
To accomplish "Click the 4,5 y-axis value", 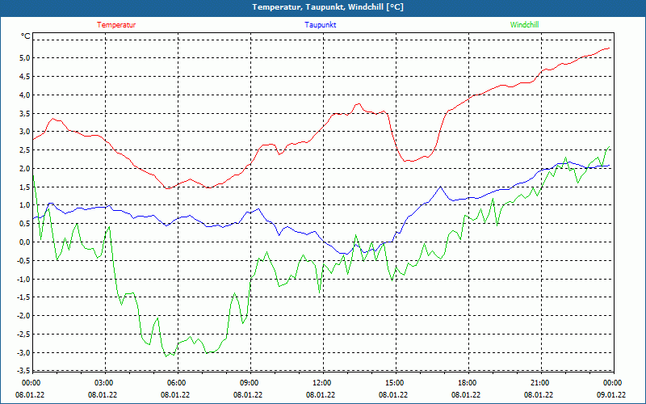I will (x=25, y=77).
